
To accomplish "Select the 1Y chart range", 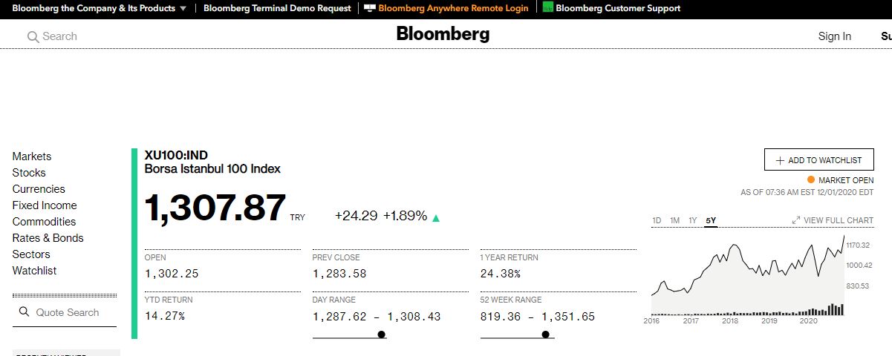I will pyautogui.click(x=693, y=220).
